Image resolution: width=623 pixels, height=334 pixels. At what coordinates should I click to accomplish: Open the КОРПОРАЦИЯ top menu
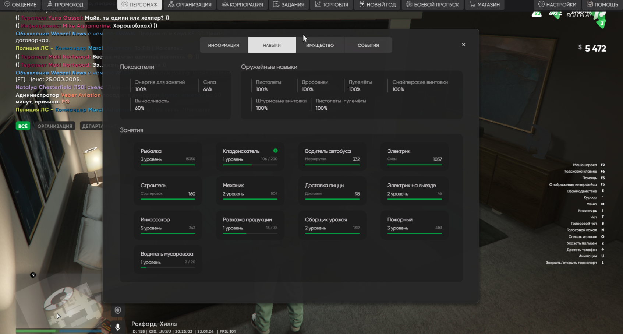(x=242, y=4)
